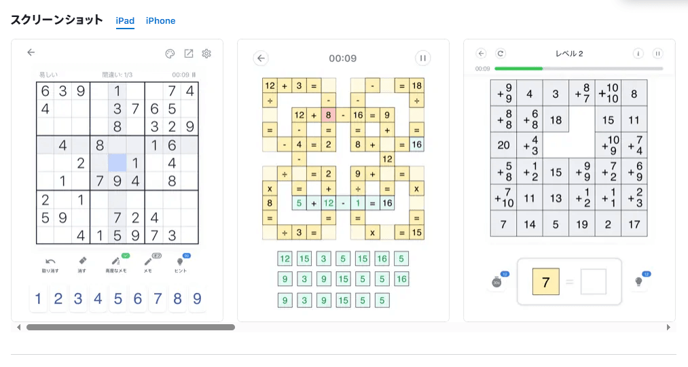This screenshot has height=367, width=688.
Task: Click the info icon in level 2 screenshot
Action: [638, 53]
